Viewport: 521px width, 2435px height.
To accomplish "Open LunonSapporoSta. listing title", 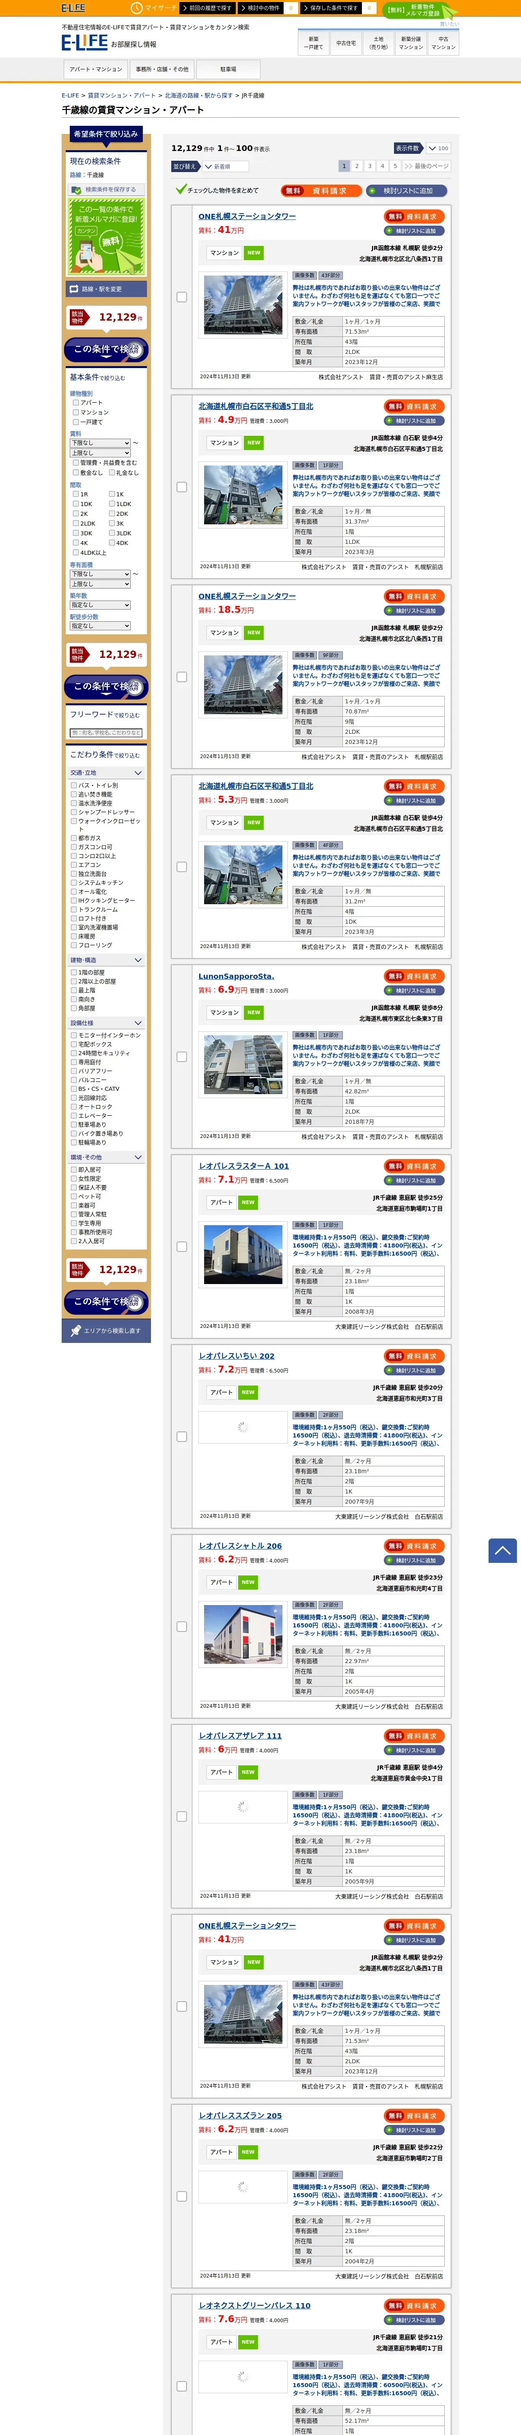I will 237,976.
